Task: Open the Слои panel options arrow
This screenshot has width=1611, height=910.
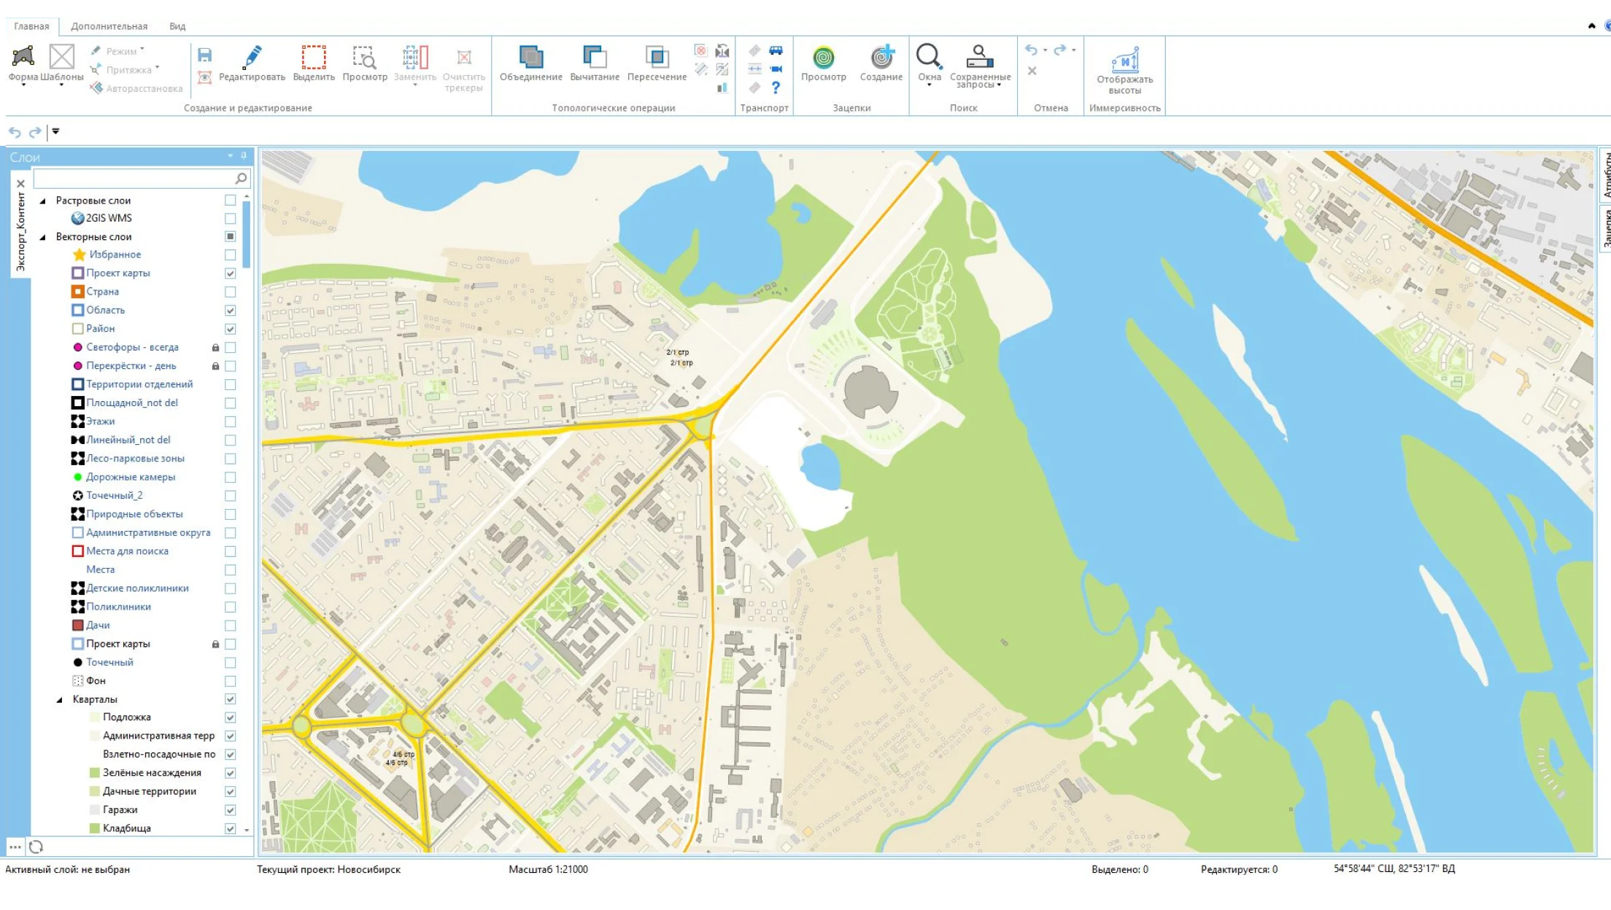Action: coord(231,156)
